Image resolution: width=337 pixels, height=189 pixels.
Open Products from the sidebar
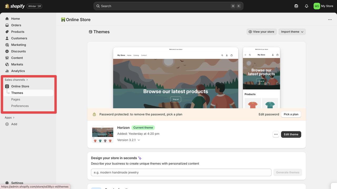pos(18,31)
